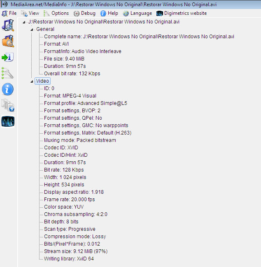Select 'Overall bit rate: 132 Kbps' row
Screen dimensions: 261x267
[x=72, y=74]
